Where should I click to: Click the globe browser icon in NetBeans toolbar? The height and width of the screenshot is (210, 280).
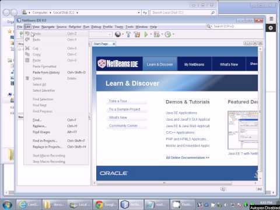point(118,34)
